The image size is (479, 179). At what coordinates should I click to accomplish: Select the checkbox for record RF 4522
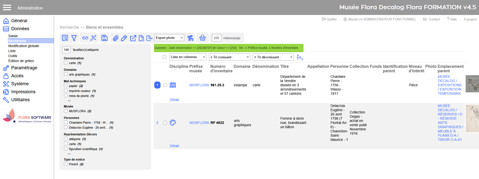(165, 123)
